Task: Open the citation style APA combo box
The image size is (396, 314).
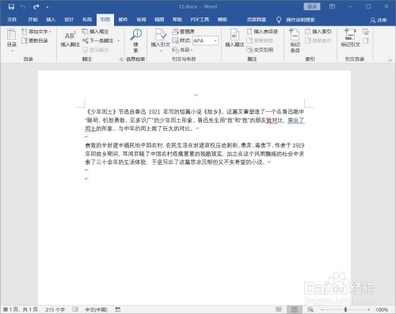Action: (x=205, y=40)
